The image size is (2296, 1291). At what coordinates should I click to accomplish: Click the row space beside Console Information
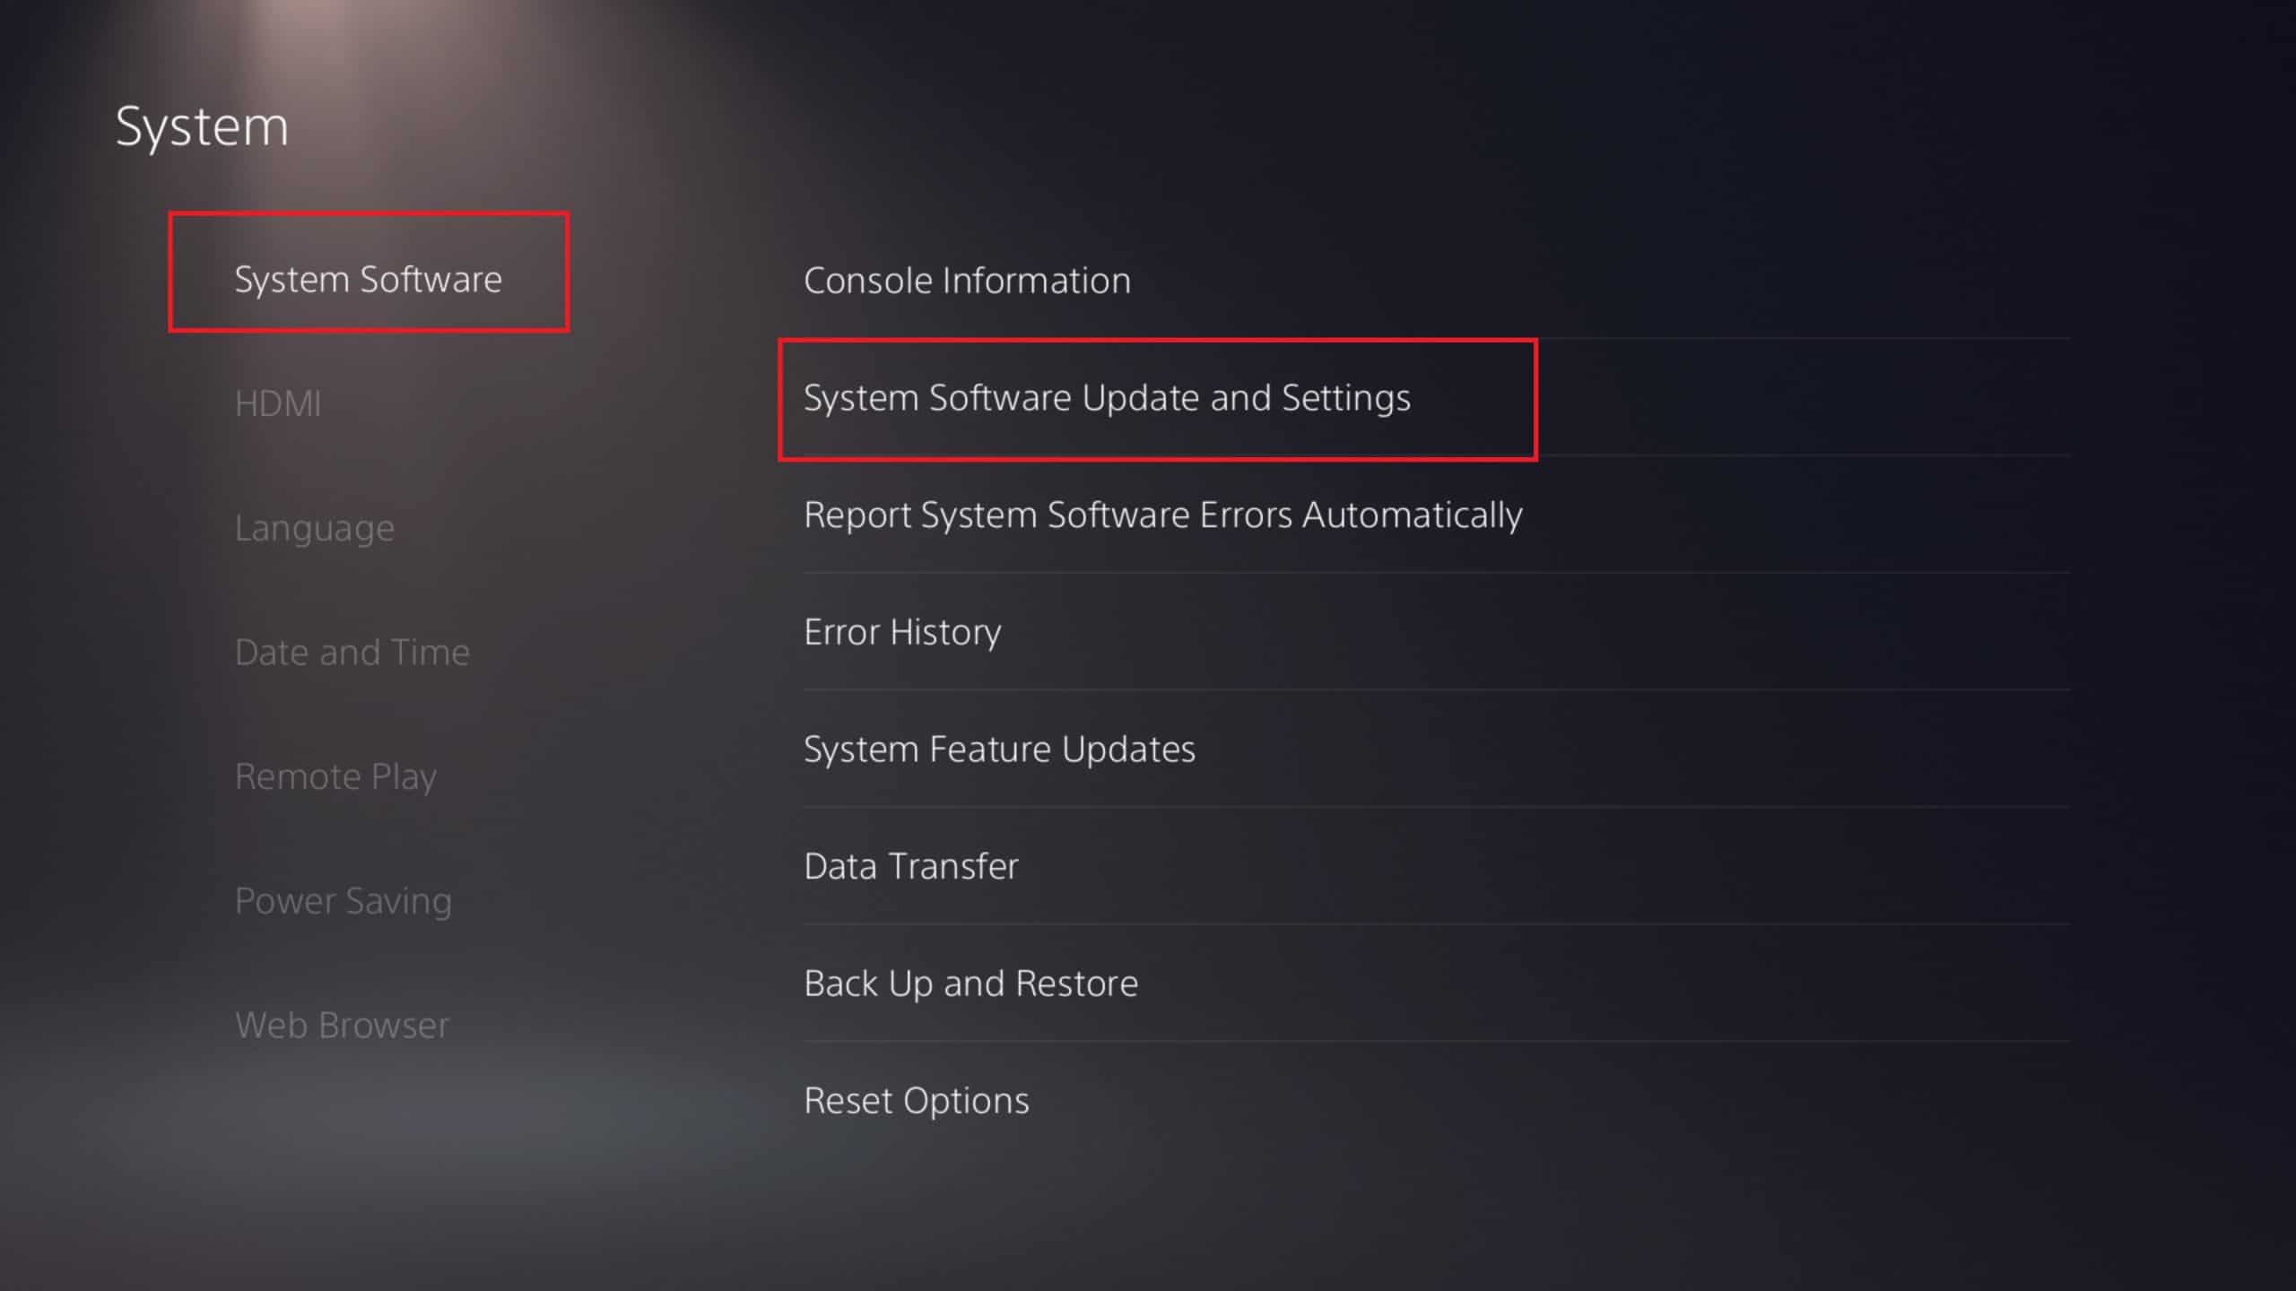tap(1614, 281)
